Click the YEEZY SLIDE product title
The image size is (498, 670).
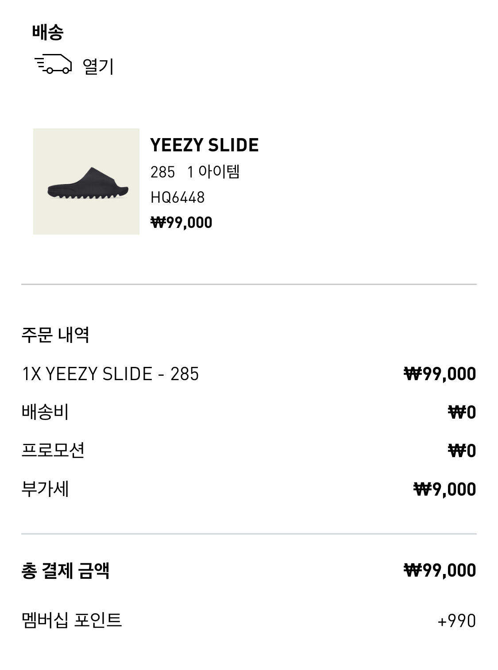click(x=204, y=145)
